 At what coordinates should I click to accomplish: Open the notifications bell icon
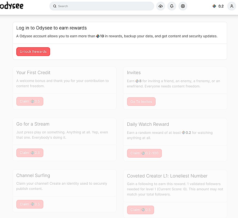tap(172, 6)
